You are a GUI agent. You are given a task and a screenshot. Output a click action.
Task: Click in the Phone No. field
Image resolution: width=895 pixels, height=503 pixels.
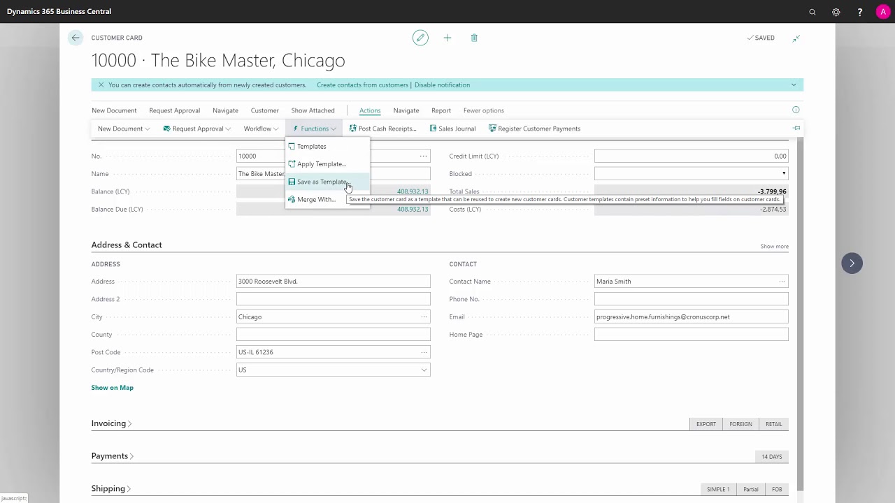point(691,299)
